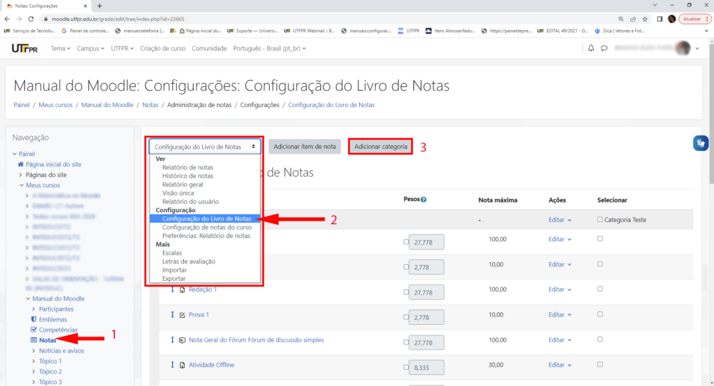Click the Competências check icon
This screenshot has height=386, width=714.
click(x=33, y=330)
